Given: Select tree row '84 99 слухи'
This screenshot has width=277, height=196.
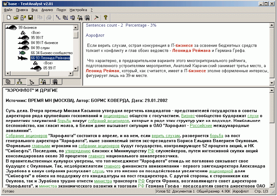Looking at the screenshot, I should [40, 48].
